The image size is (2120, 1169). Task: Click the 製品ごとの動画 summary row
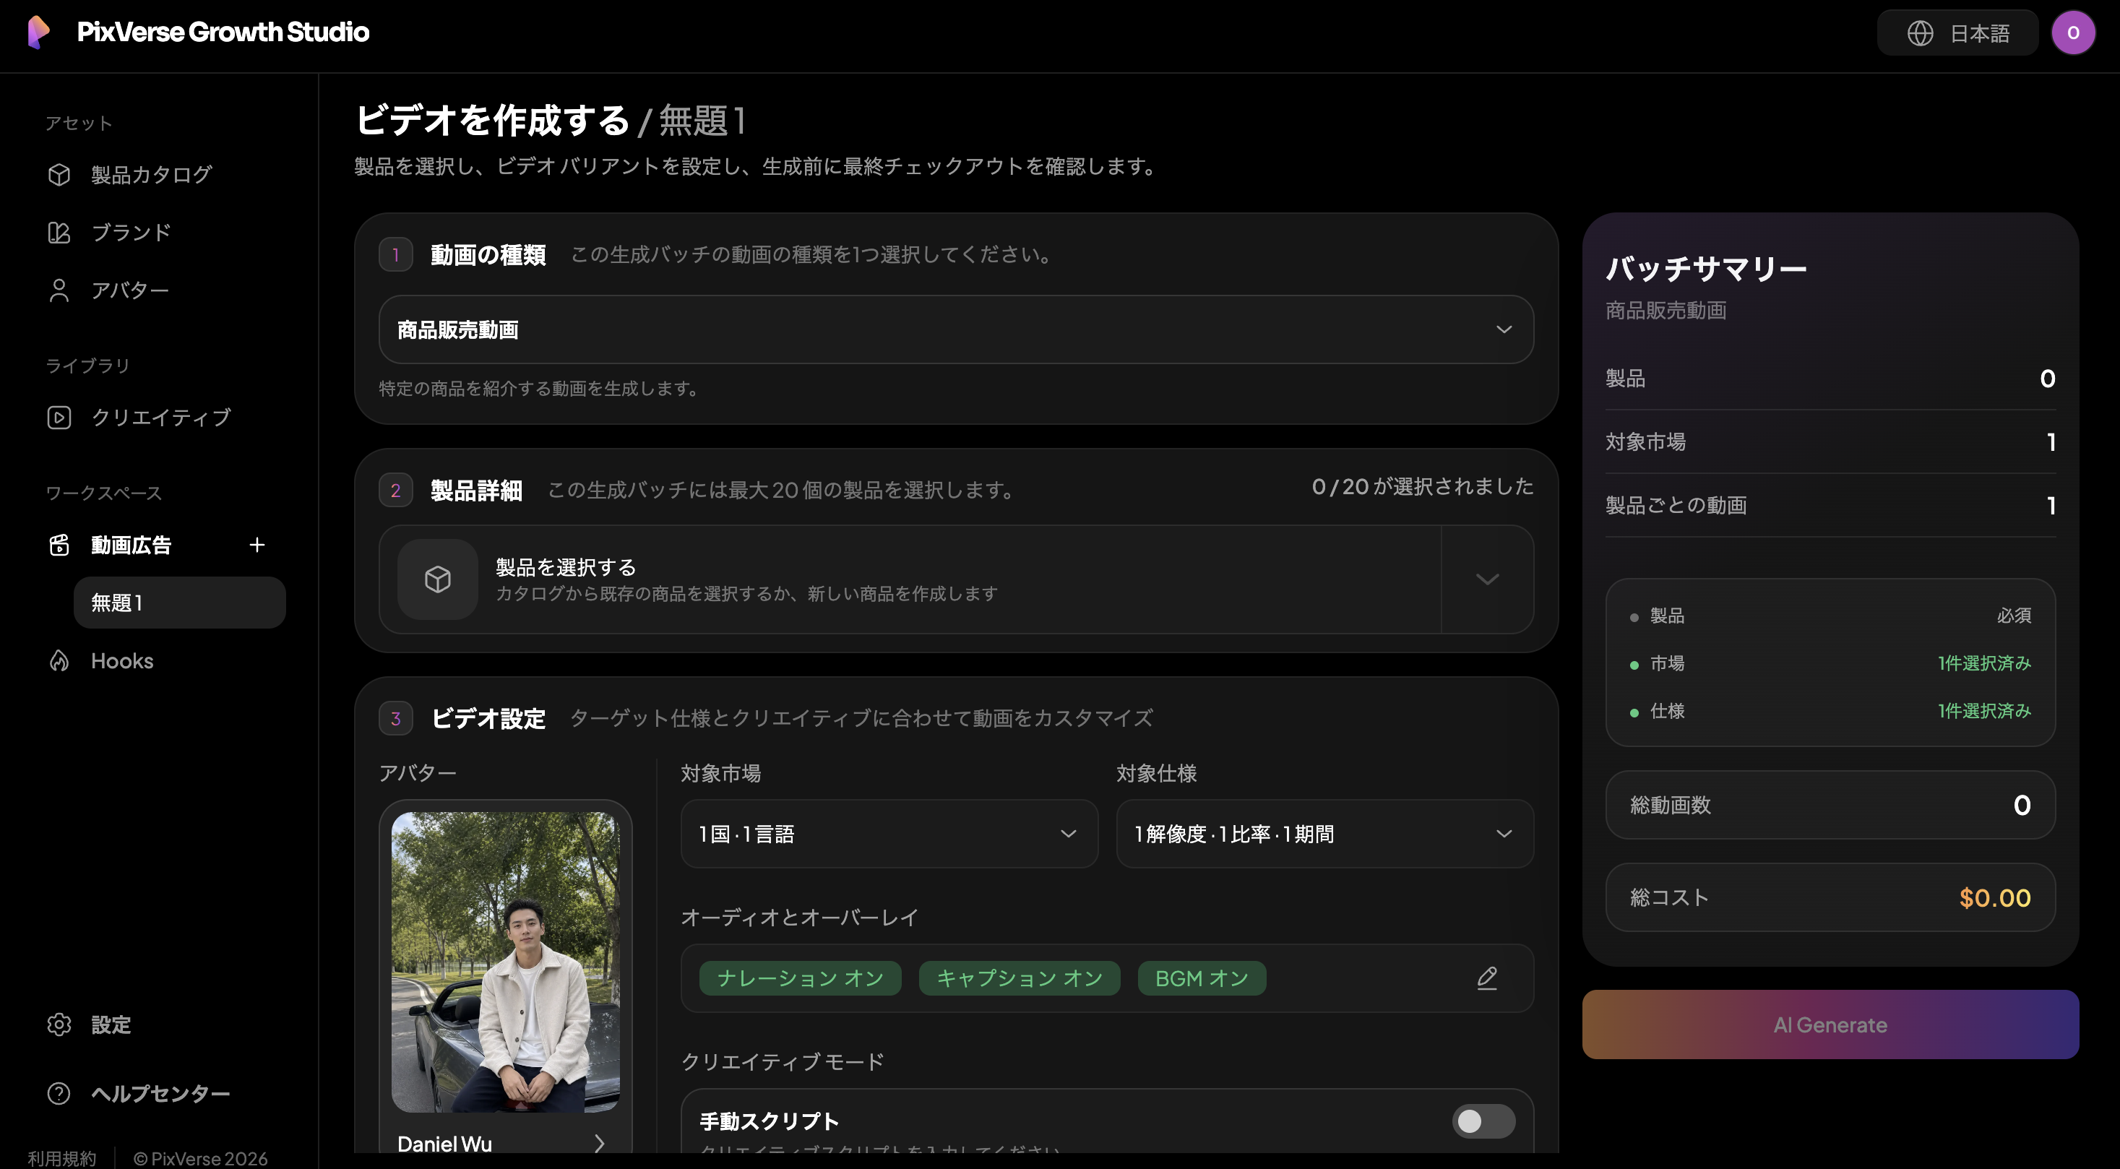1830,505
